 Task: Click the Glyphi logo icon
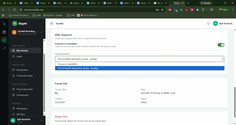[15, 24]
